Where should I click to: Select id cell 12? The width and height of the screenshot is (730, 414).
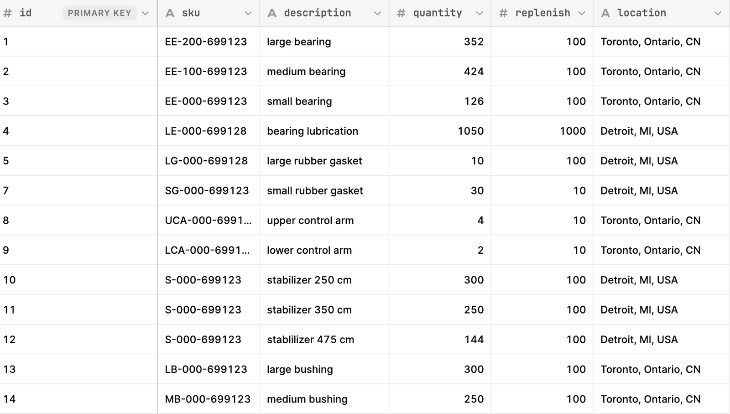(78, 339)
